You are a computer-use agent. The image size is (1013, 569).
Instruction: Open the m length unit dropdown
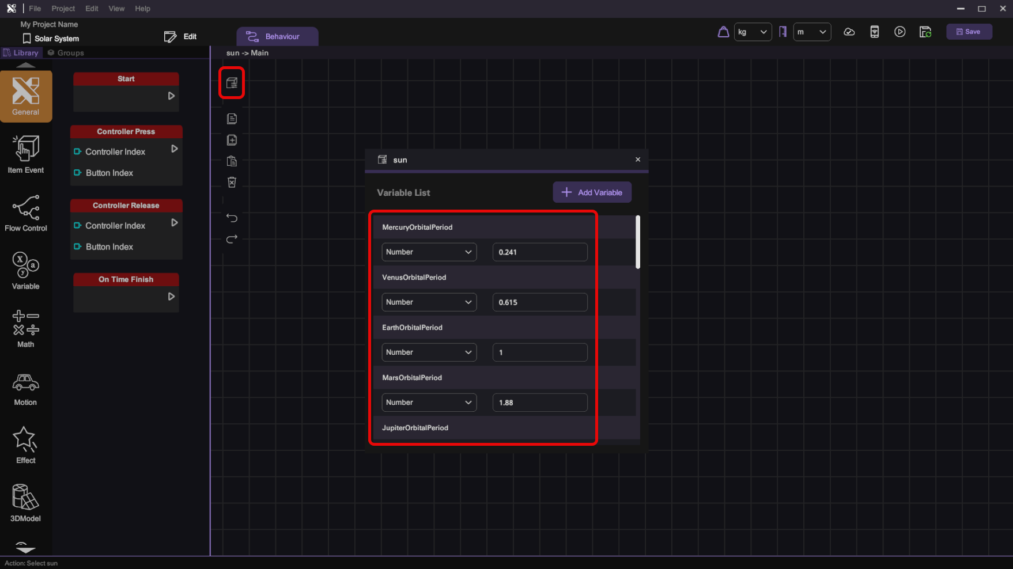tap(812, 32)
